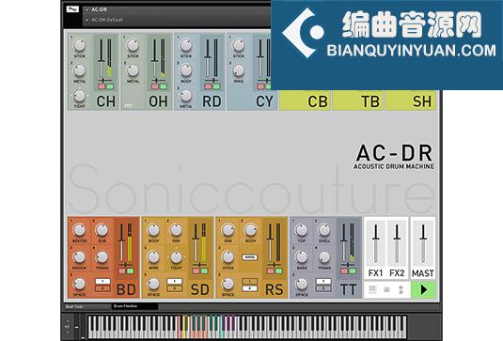Toggle the green button on RD channel
This screenshot has height=341, width=503.
216,86
